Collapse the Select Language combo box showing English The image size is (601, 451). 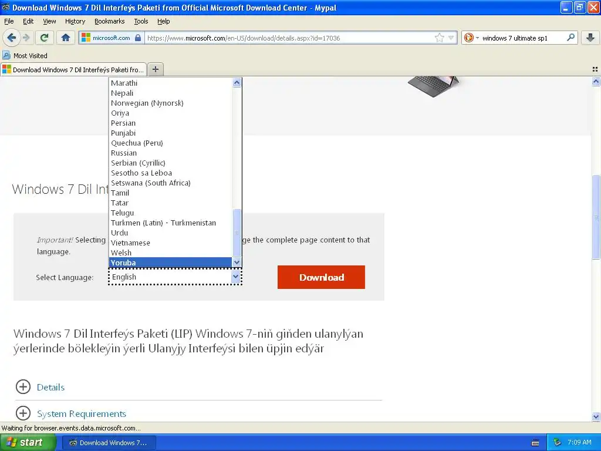pos(175,277)
